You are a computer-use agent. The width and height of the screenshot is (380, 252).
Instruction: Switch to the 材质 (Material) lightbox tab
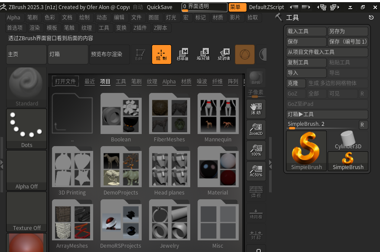(186, 81)
